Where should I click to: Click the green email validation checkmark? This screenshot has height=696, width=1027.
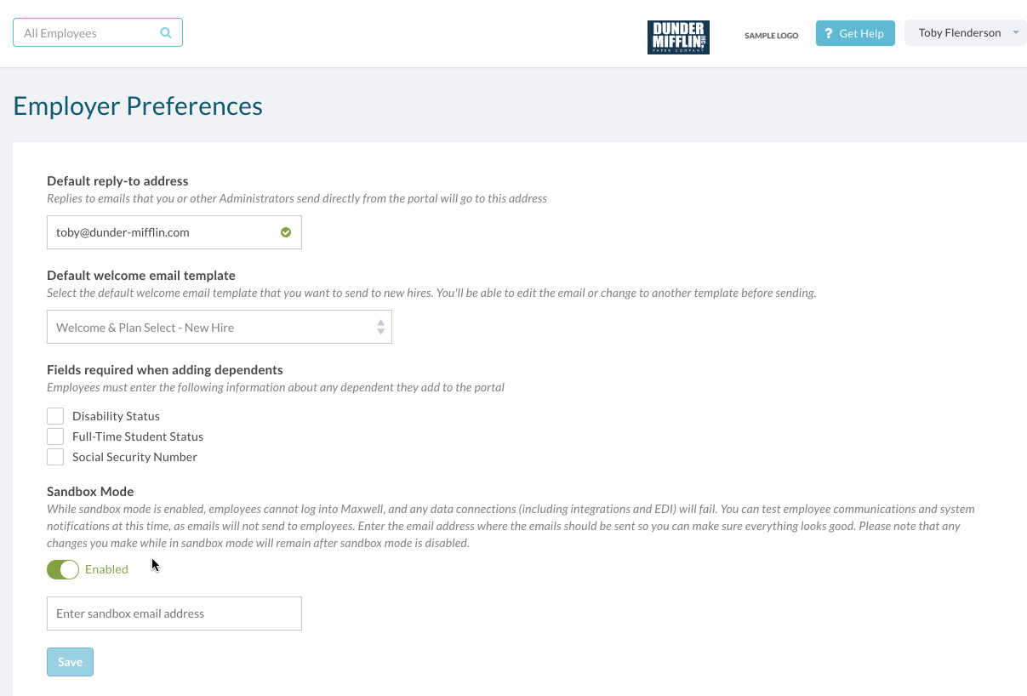click(x=286, y=232)
